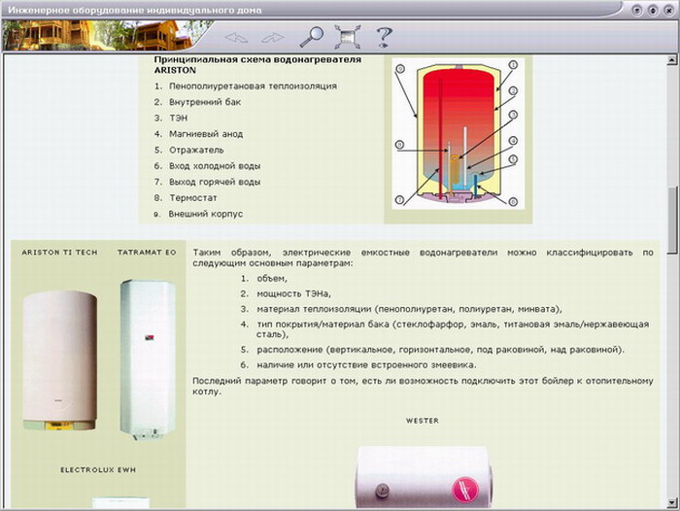
Task: Click the scrollbar down arrow
Action: 672,502
